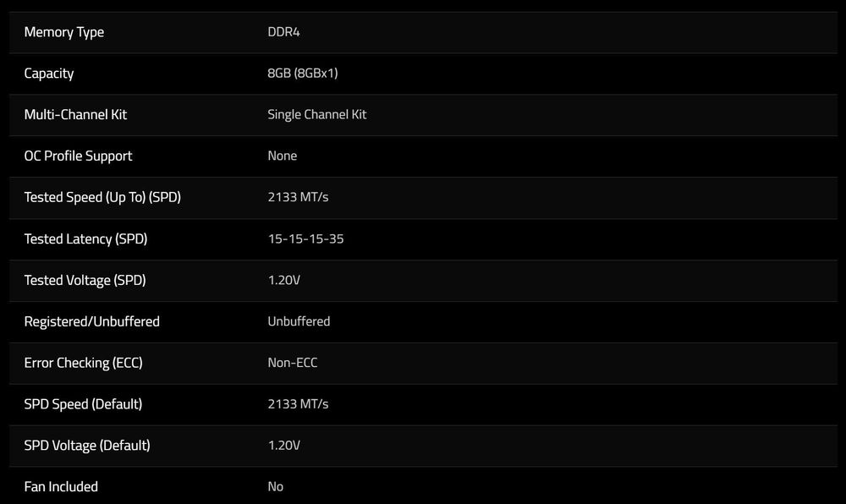
Task: Select the SPD Speed 2133 MT/s value
Action: [298, 404]
